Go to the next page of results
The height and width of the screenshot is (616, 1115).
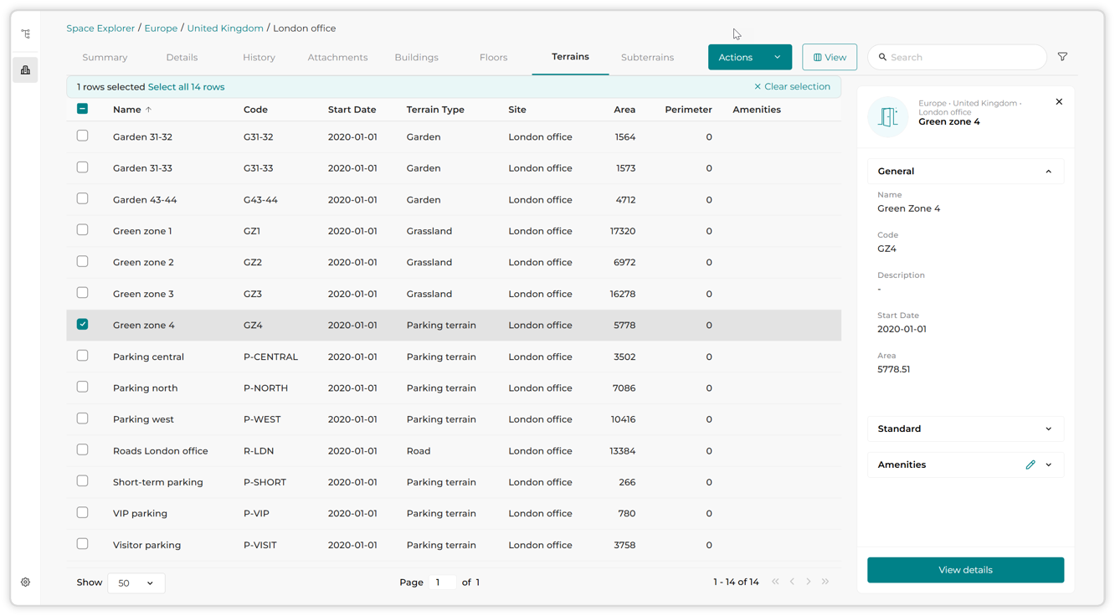tap(809, 582)
